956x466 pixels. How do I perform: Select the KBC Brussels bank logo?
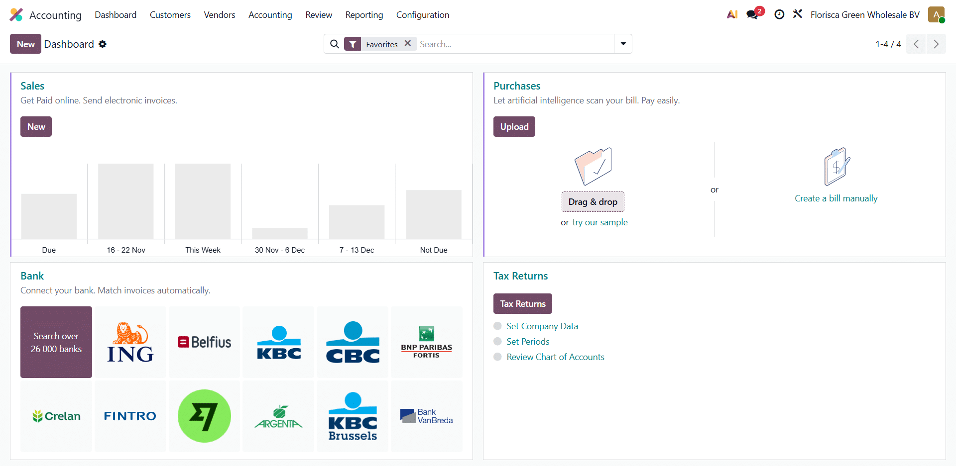pyautogui.click(x=353, y=416)
